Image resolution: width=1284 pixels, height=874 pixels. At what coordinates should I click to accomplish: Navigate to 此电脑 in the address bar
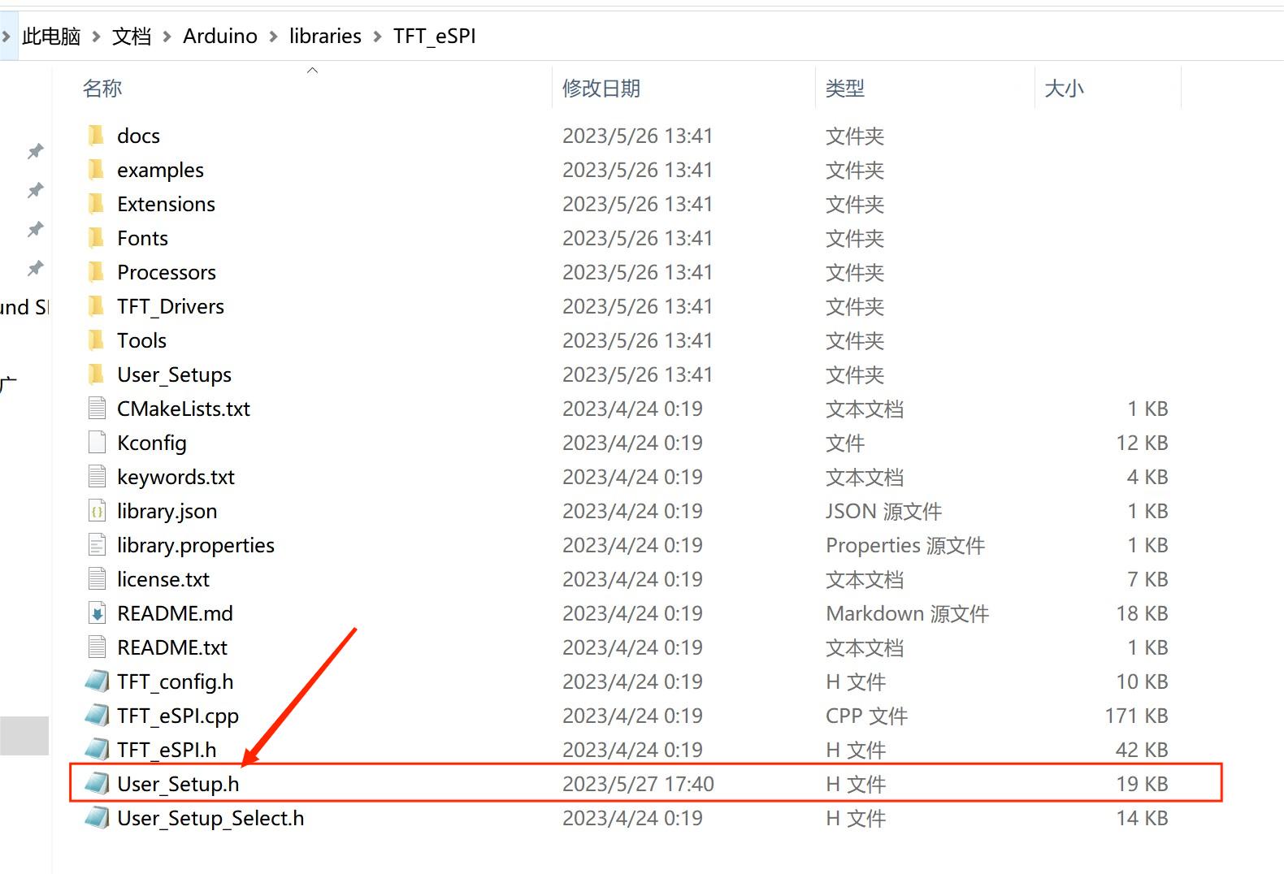click(51, 37)
